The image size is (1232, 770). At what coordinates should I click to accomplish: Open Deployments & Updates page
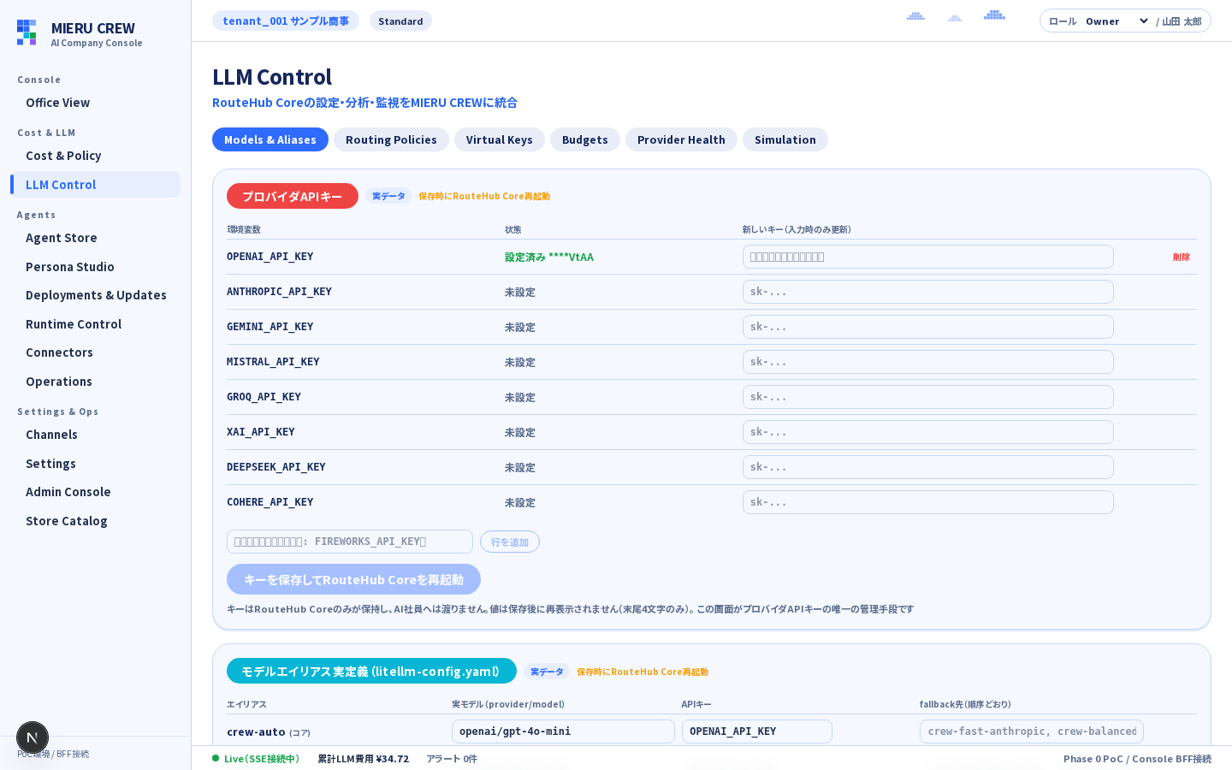[x=96, y=295]
